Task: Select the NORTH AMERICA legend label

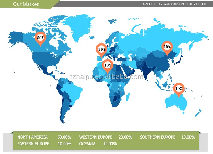Action: [x=32, y=137]
